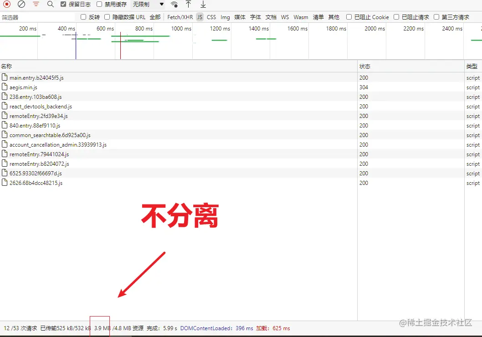The width and height of the screenshot is (482, 337).
Task: Tick the 反转 checkbox
Action: 83,17
